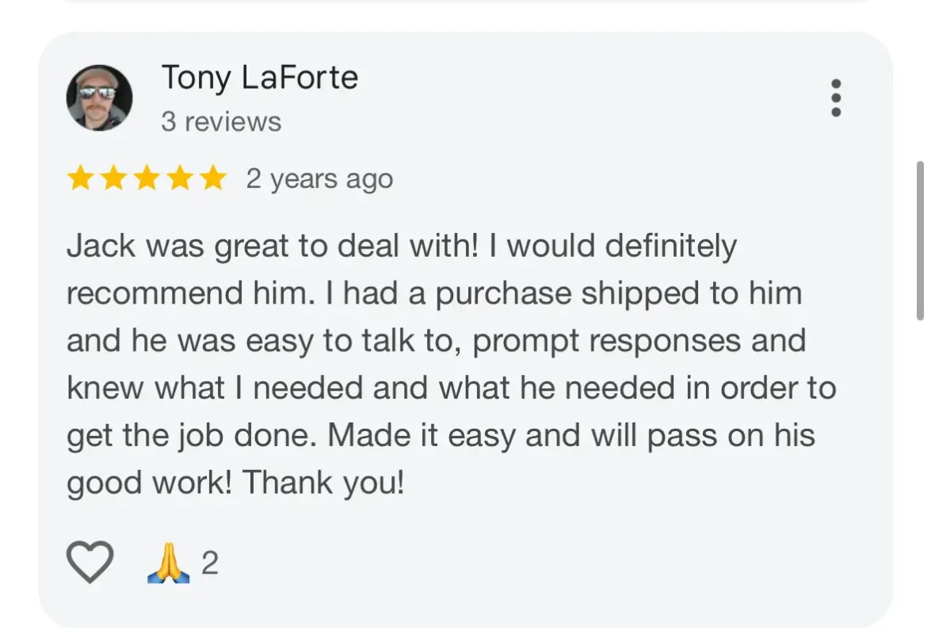Click the praying hands emoji reaction

[169, 563]
